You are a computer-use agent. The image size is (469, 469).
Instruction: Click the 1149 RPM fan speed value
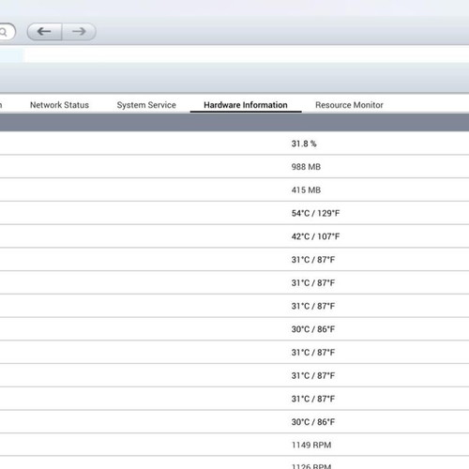point(311,445)
